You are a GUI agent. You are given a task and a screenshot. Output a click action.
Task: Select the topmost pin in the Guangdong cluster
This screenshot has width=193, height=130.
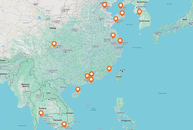tap(91, 74)
